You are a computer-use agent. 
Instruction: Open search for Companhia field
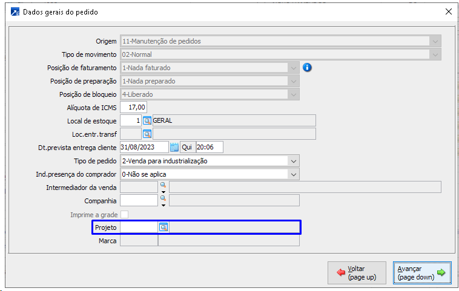click(163, 198)
